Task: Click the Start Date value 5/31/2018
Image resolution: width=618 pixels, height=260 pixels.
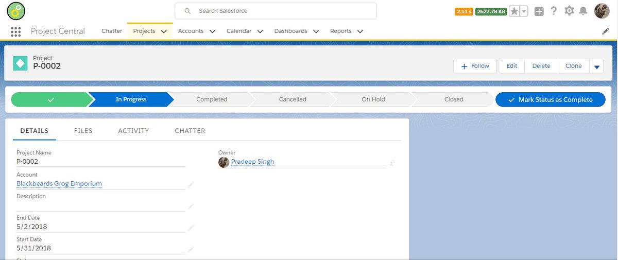Action: pos(34,248)
